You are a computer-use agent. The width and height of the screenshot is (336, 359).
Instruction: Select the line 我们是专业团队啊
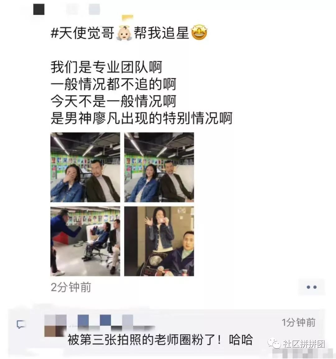tap(106, 67)
